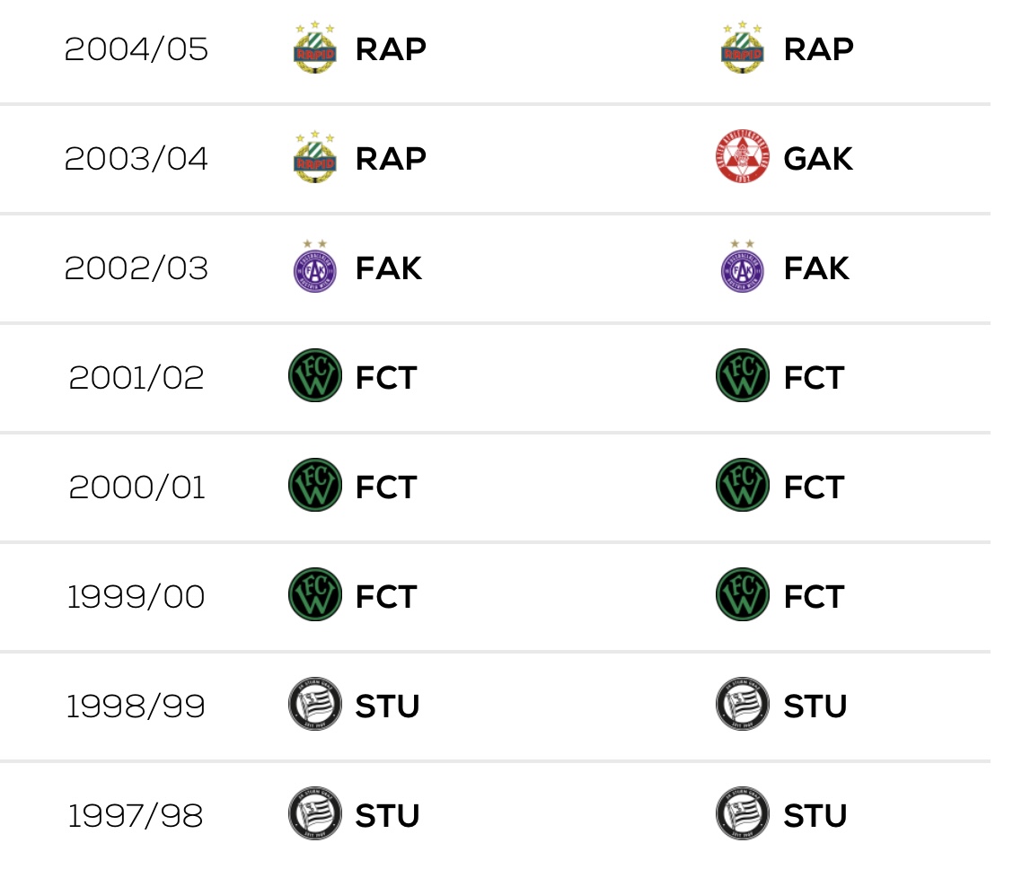Click first-column Austria Wien logo in 2002/03 row
The width and height of the screenshot is (1013, 869).
click(x=315, y=268)
